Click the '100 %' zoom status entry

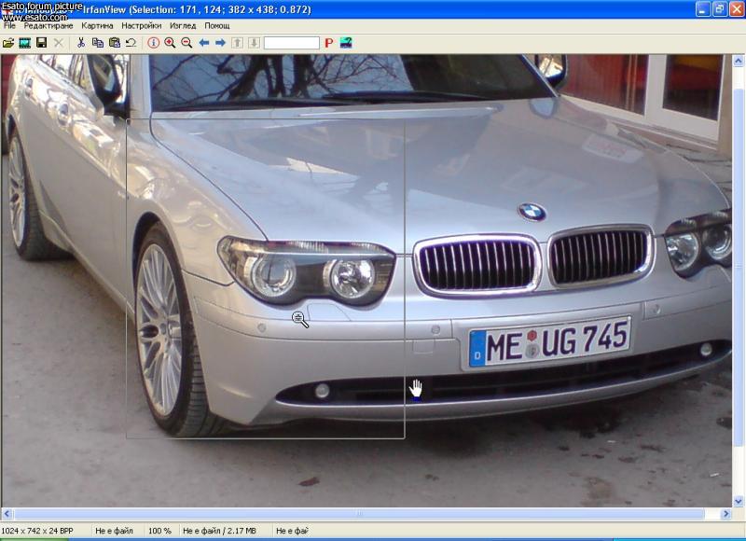coord(159,531)
